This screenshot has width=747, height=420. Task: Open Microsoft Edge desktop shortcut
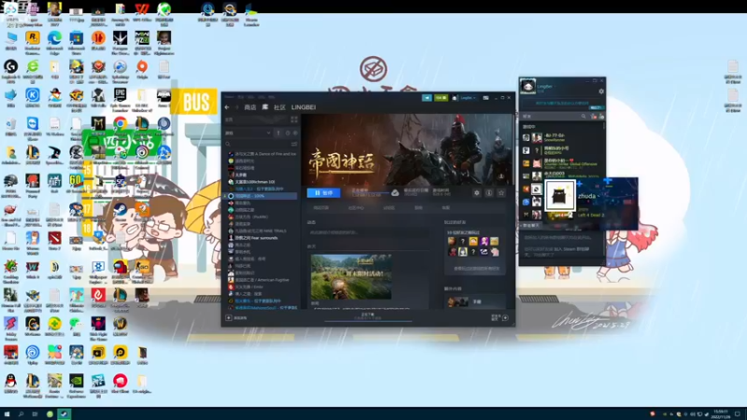point(54,42)
